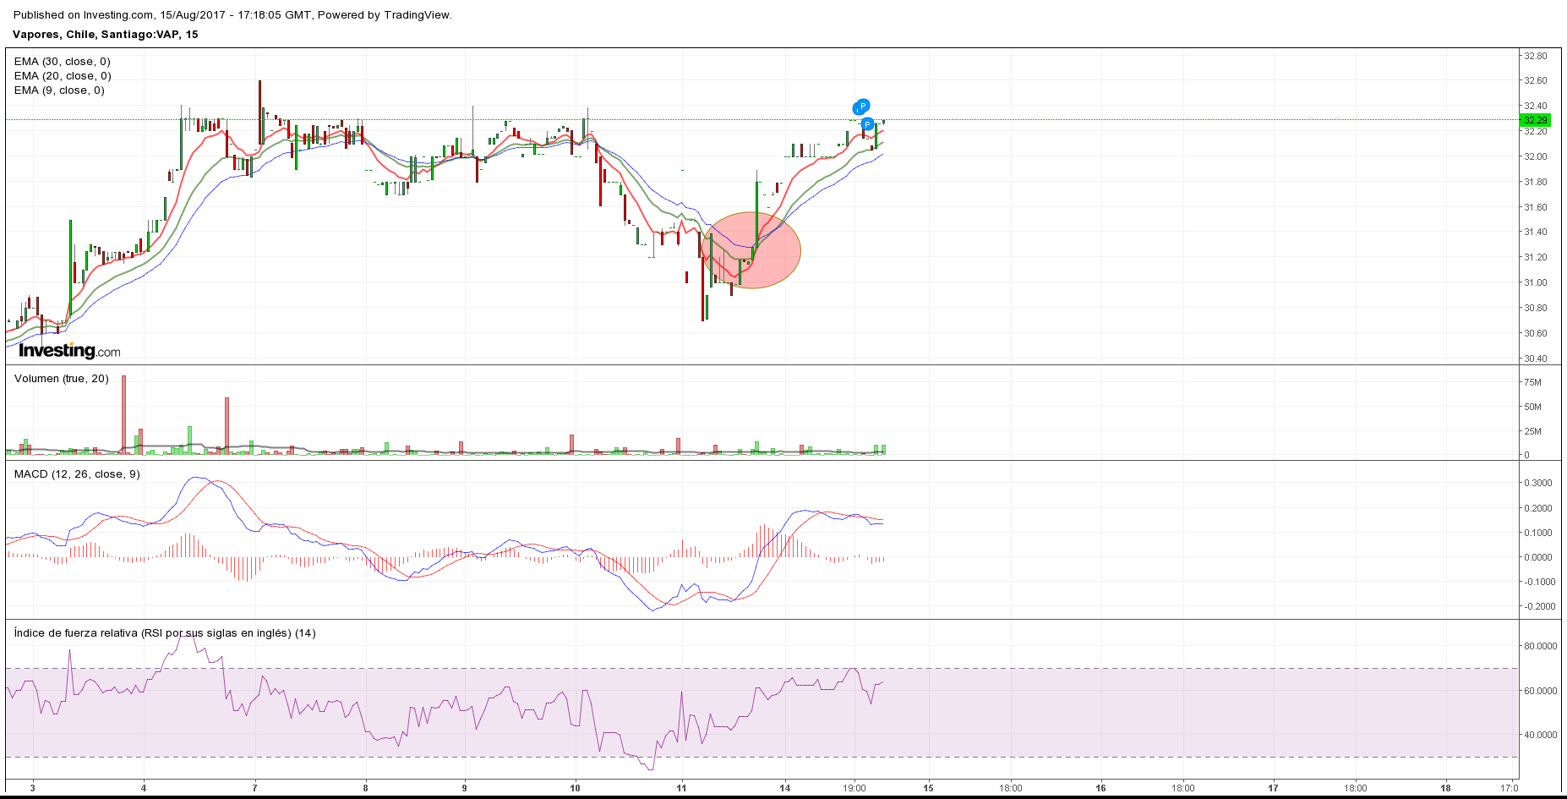Viewport: 1567px width, 799px height.
Task: Select the EMA (30, close, 0) legend
Action: click(x=63, y=62)
